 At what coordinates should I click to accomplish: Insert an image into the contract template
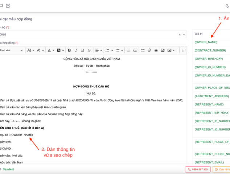pos(163,50)
